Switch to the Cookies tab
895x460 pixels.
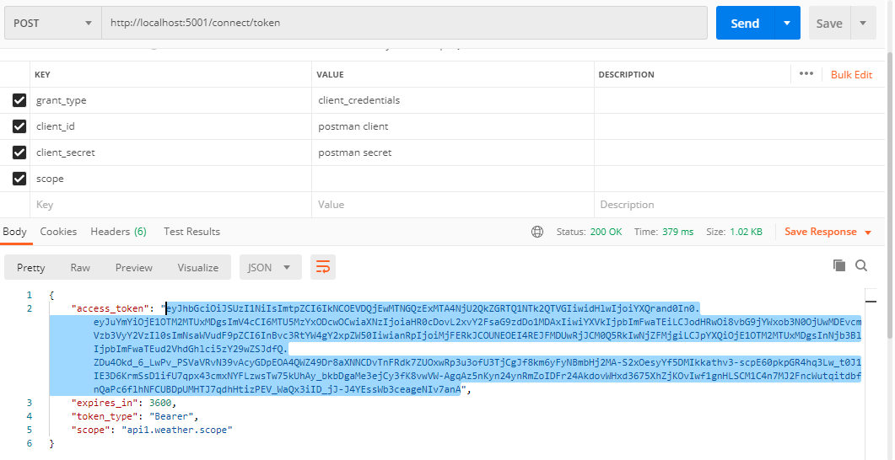click(x=58, y=232)
